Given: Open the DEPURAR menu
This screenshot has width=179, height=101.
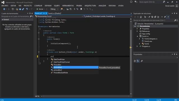Looking at the screenshot, I should (48, 6).
